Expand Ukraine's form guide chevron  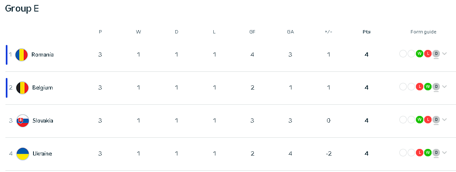tap(444, 153)
